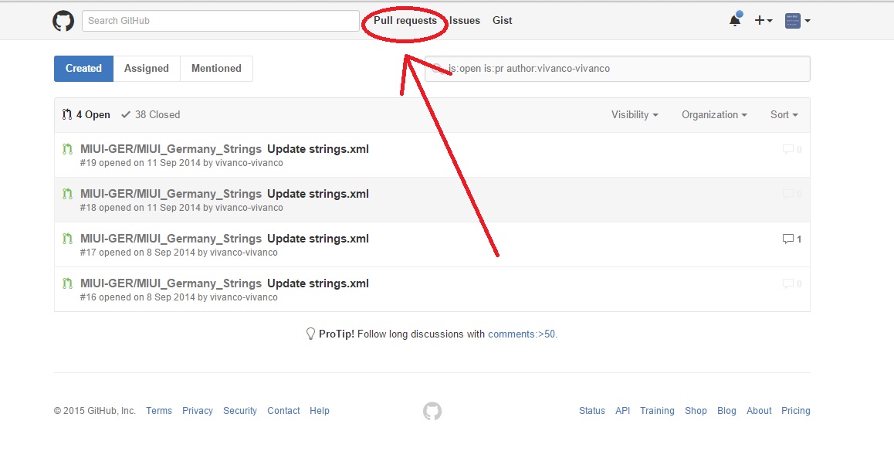Click "#16 opened on 8 Sep 2014" text
This screenshot has height=458, width=894.
point(137,297)
